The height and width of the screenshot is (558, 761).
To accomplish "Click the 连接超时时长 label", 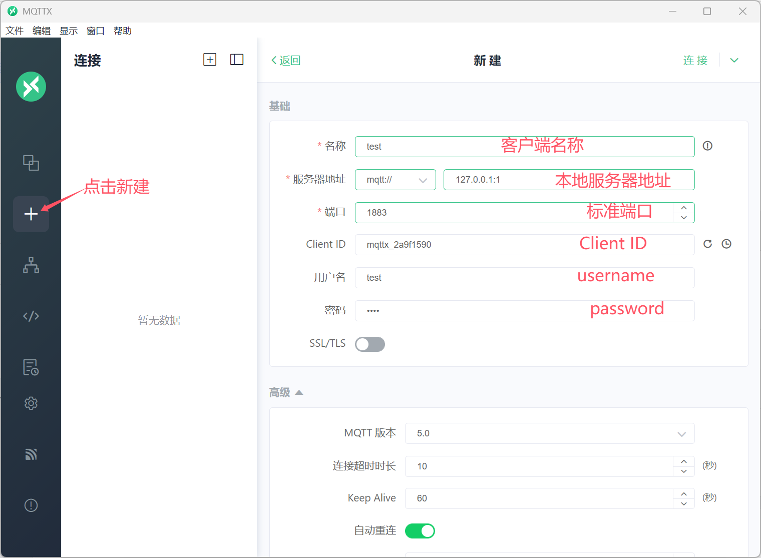I will pyautogui.click(x=364, y=466).
